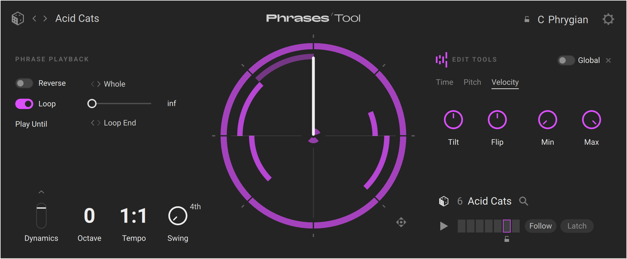
Task: Click the loop count slider handle
Action: click(92, 103)
